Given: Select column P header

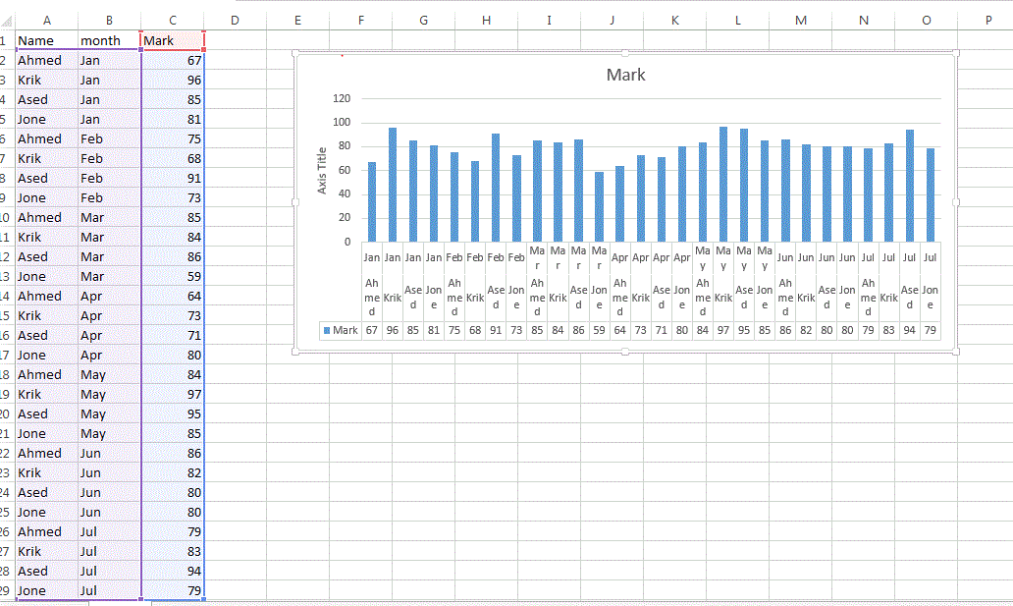Looking at the screenshot, I should (x=987, y=21).
